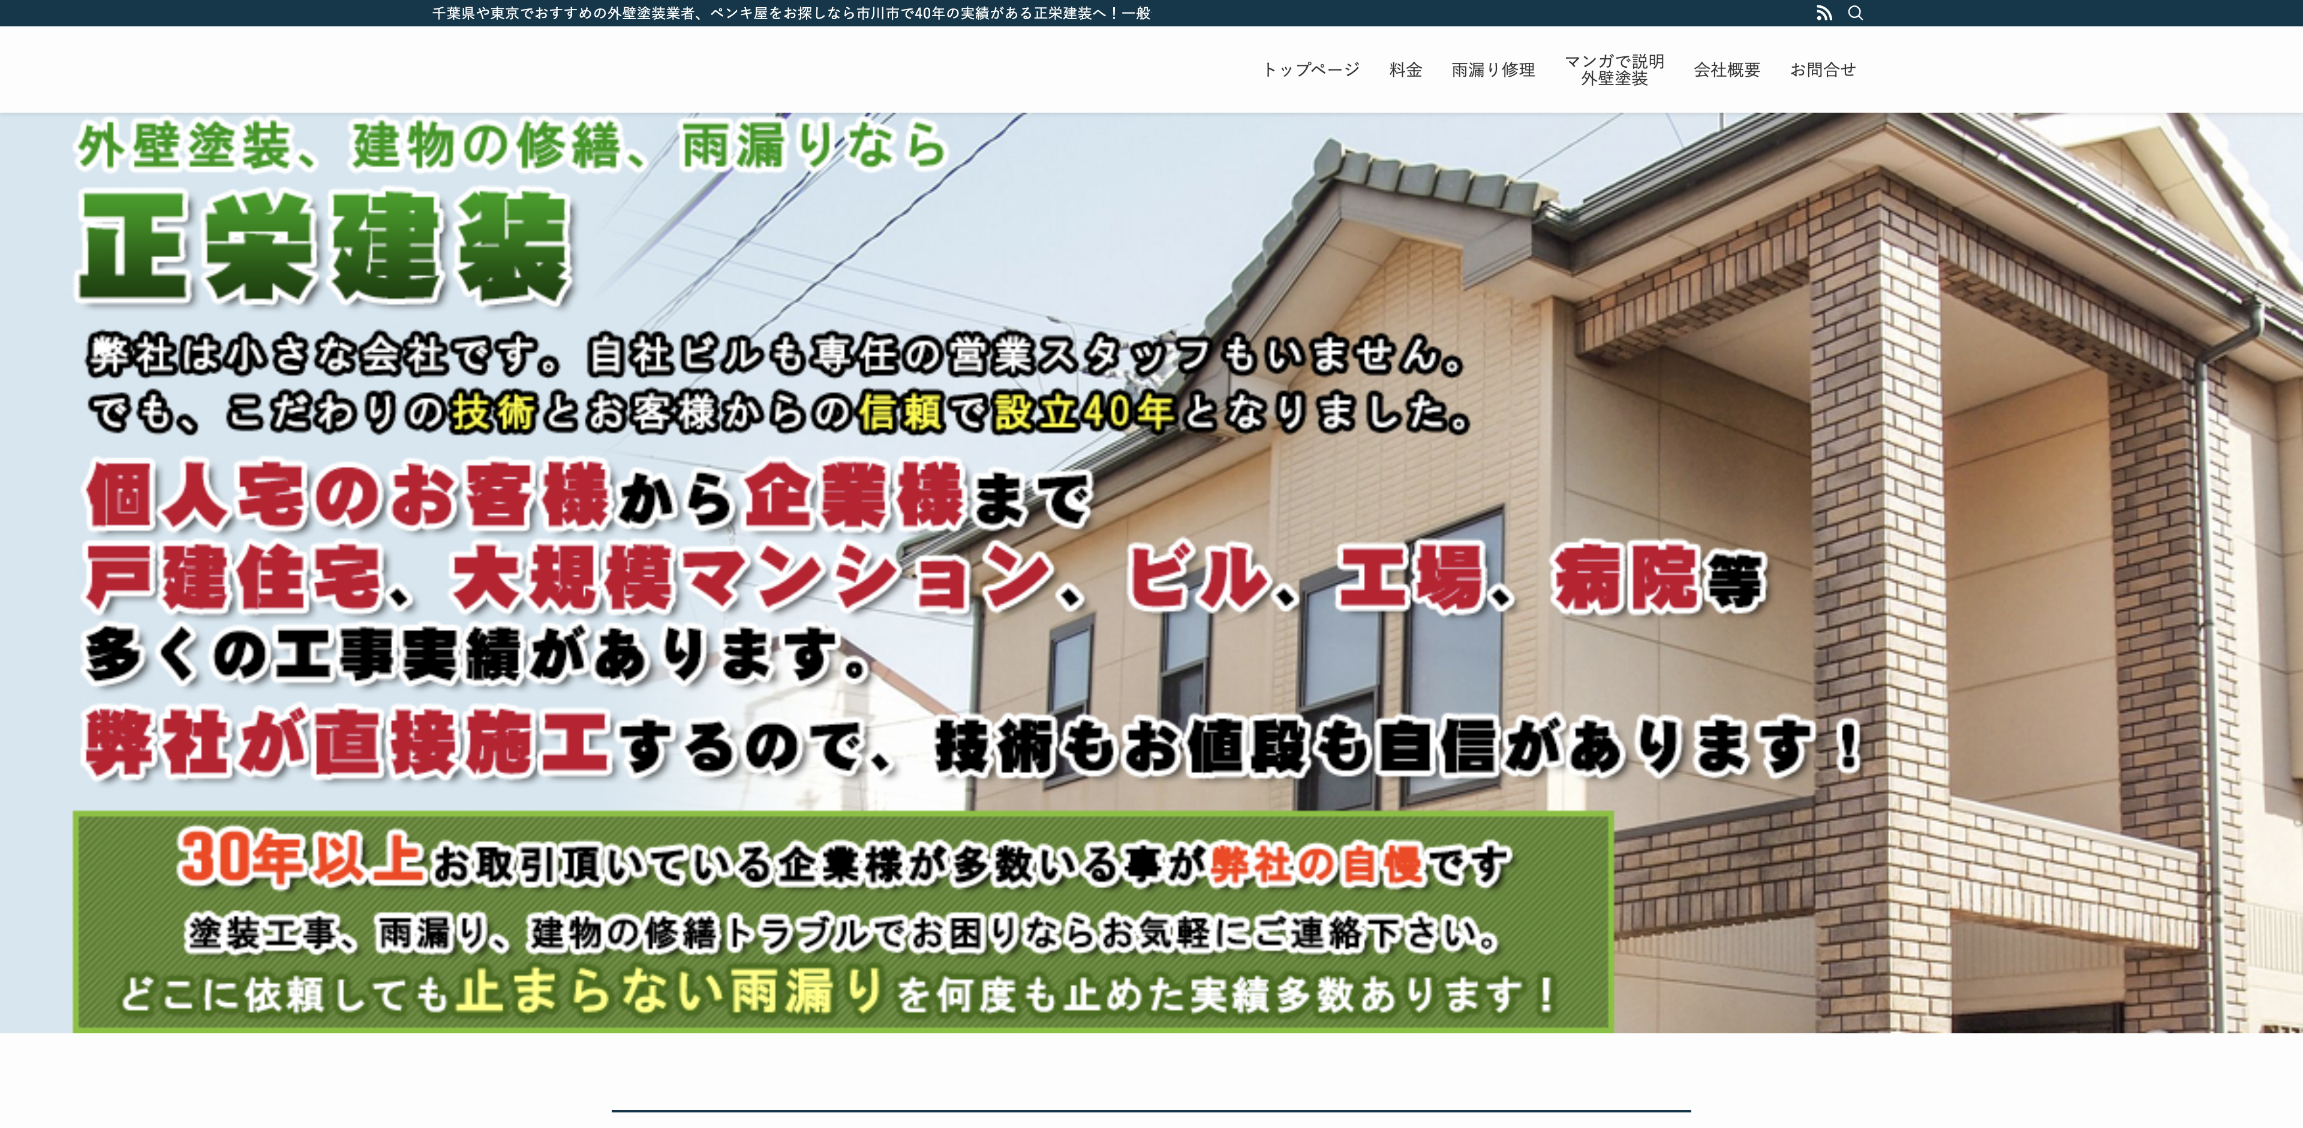Open the 料金 menu page
This screenshot has width=2303, height=1128.
coord(1405,70)
